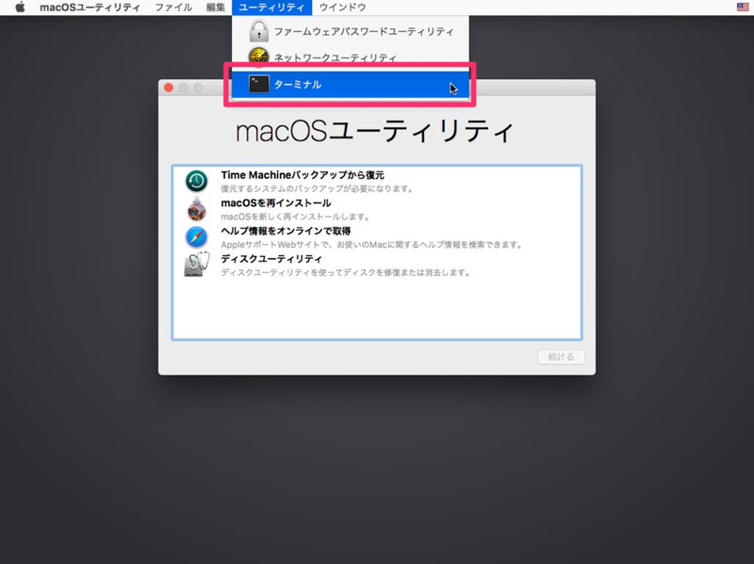Click the macOS reinstall installer icon

point(196,209)
